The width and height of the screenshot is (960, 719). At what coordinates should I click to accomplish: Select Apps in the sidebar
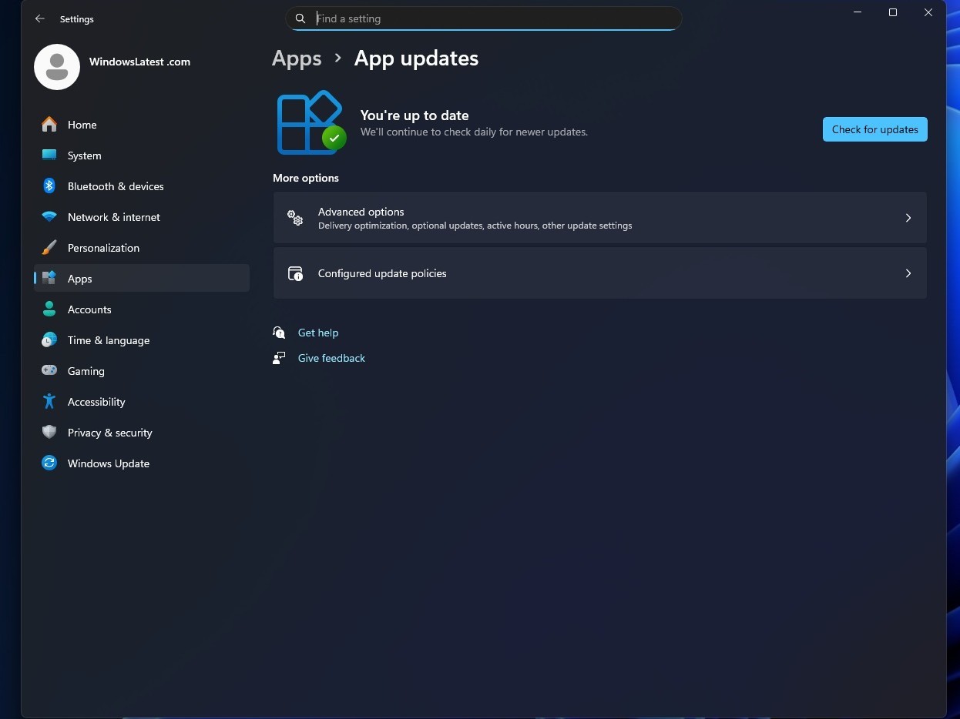[x=80, y=279]
